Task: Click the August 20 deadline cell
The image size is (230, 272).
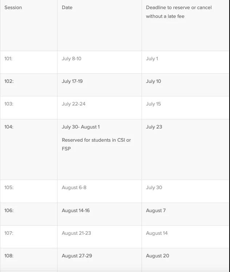Action: pos(158,256)
